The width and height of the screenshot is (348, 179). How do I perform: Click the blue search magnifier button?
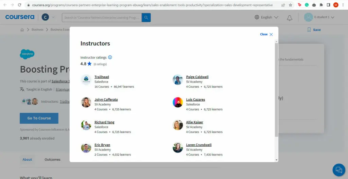point(146,18)
